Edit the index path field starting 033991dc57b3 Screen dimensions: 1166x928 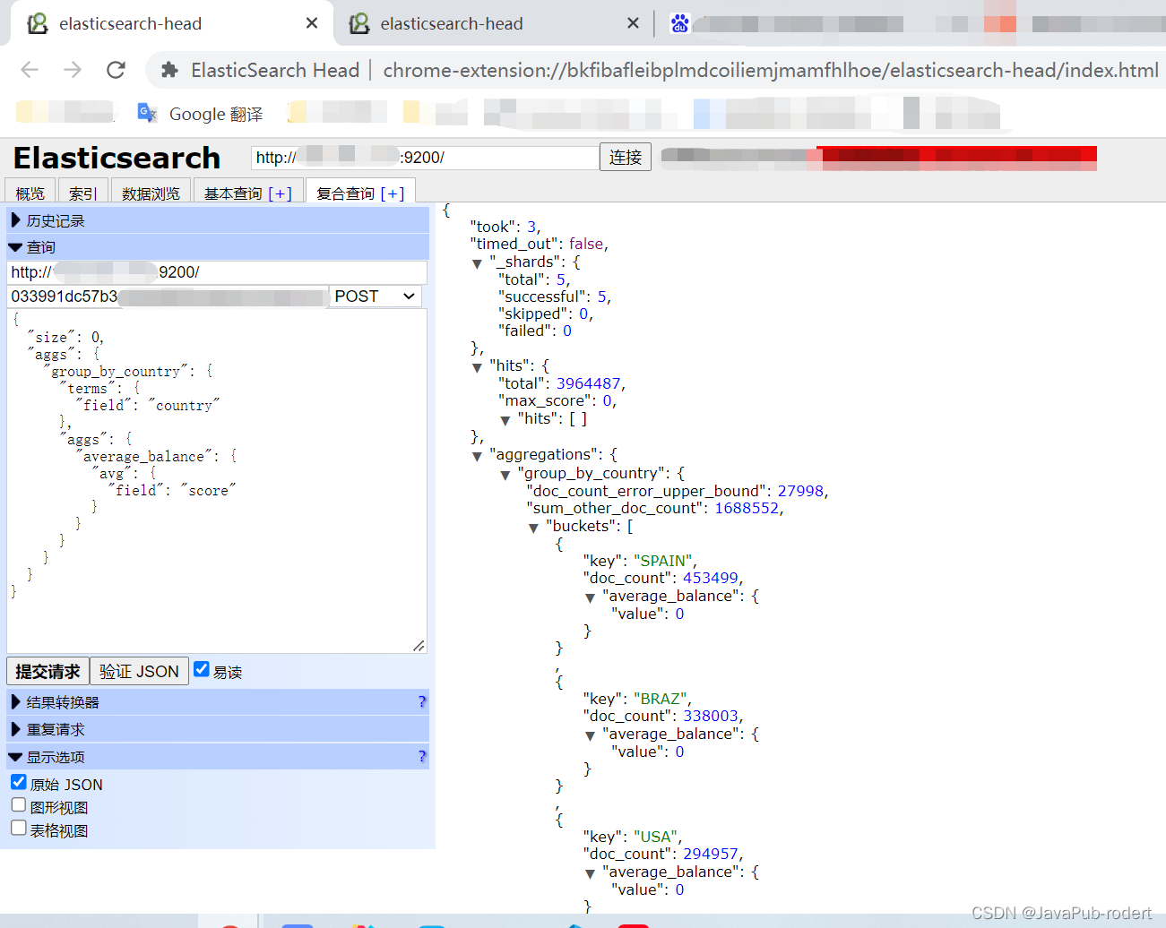pyautogui.click(x=168, y=296)
